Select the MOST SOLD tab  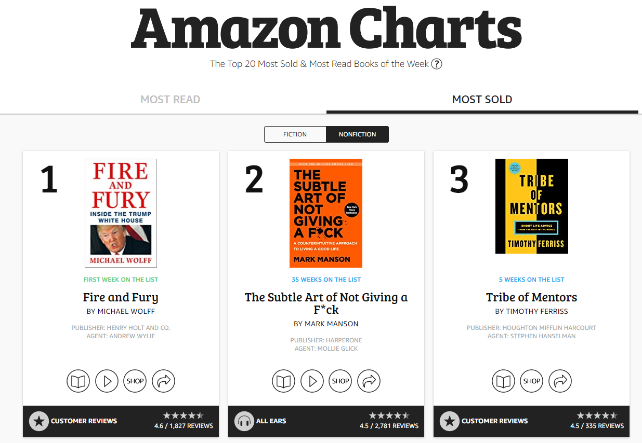coord(482,100)
